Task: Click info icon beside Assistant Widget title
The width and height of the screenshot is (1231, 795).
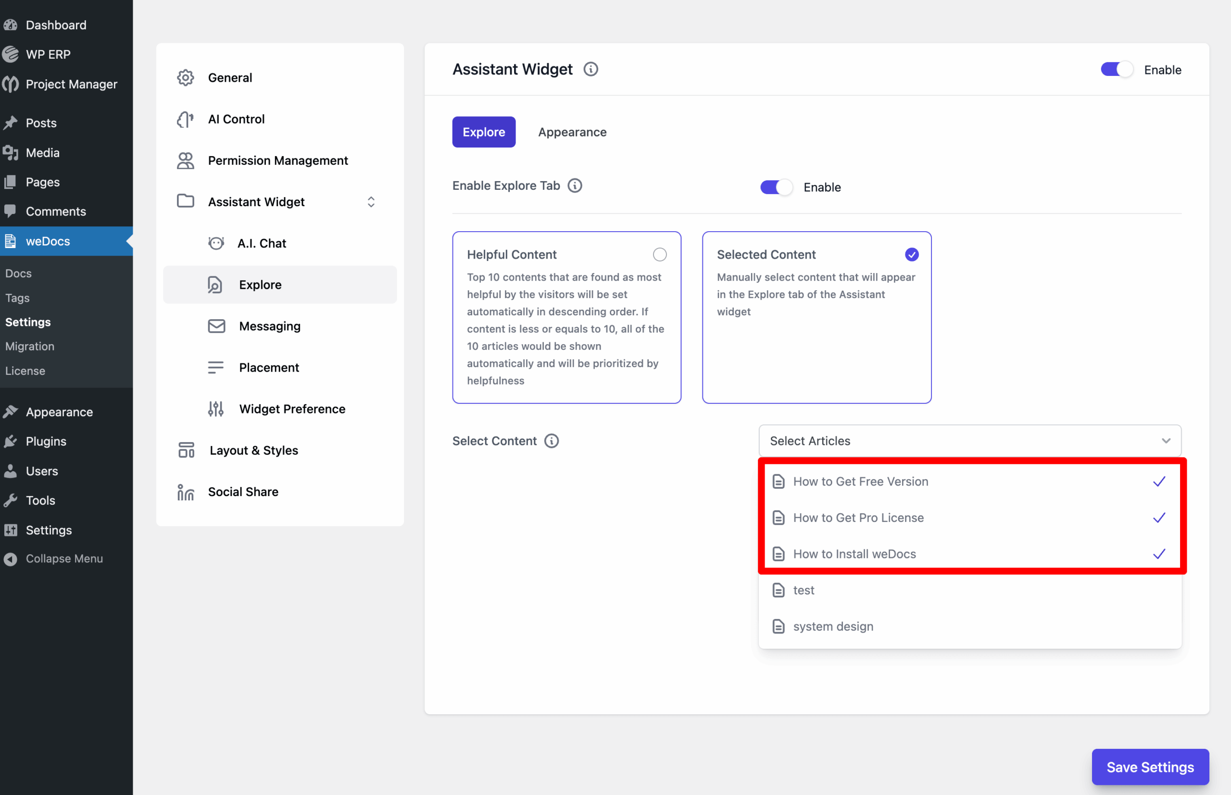Action: pyautogui.click(x=590, y=69)
